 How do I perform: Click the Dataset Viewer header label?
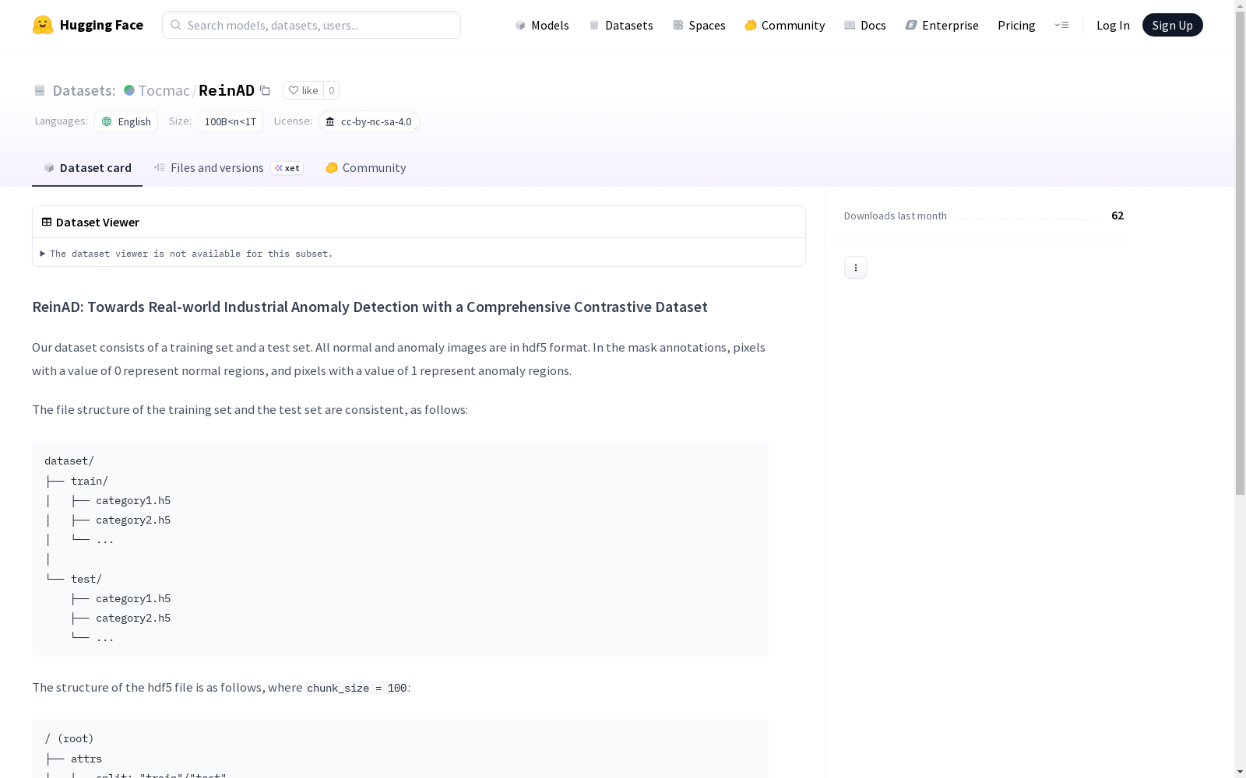(x=97, y=222)
